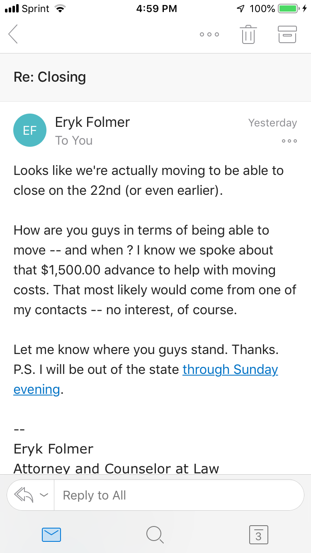Image resolution: width=311 pixels, height=553 pixels.
Task: Open the Search tab
Action: point(155,535)
